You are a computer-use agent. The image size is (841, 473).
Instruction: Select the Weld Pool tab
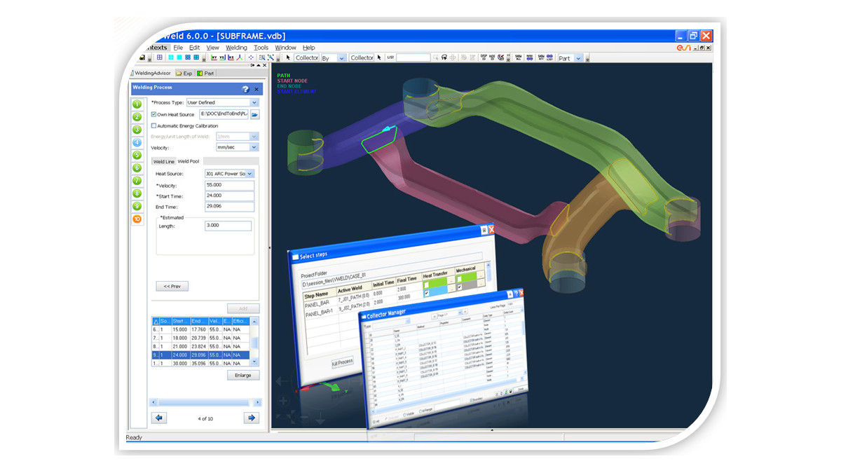pos(189,161)
